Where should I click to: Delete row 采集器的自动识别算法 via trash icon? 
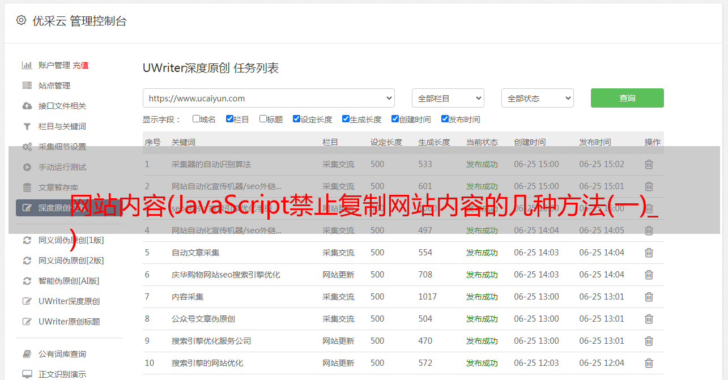click(x=649, y=164)
